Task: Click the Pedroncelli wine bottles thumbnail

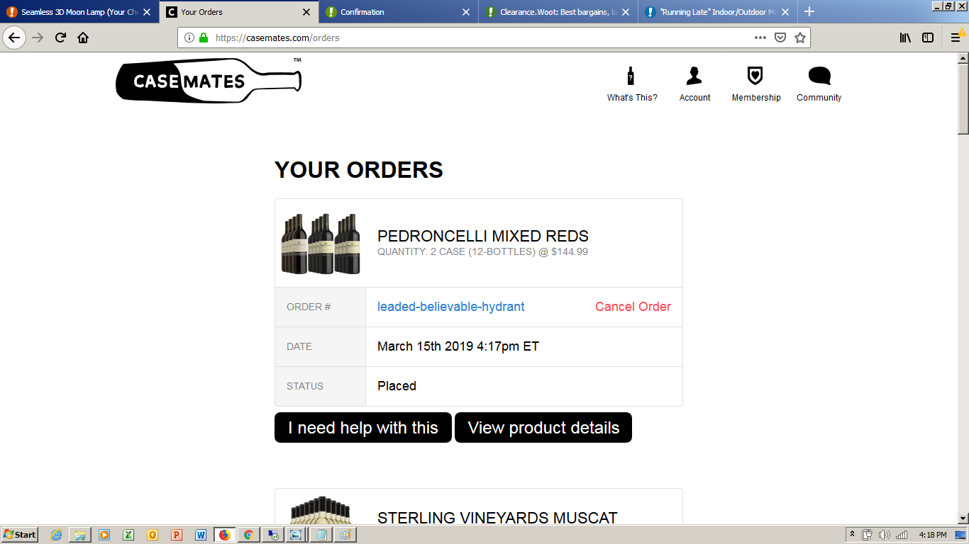Action: click(321, 244)
